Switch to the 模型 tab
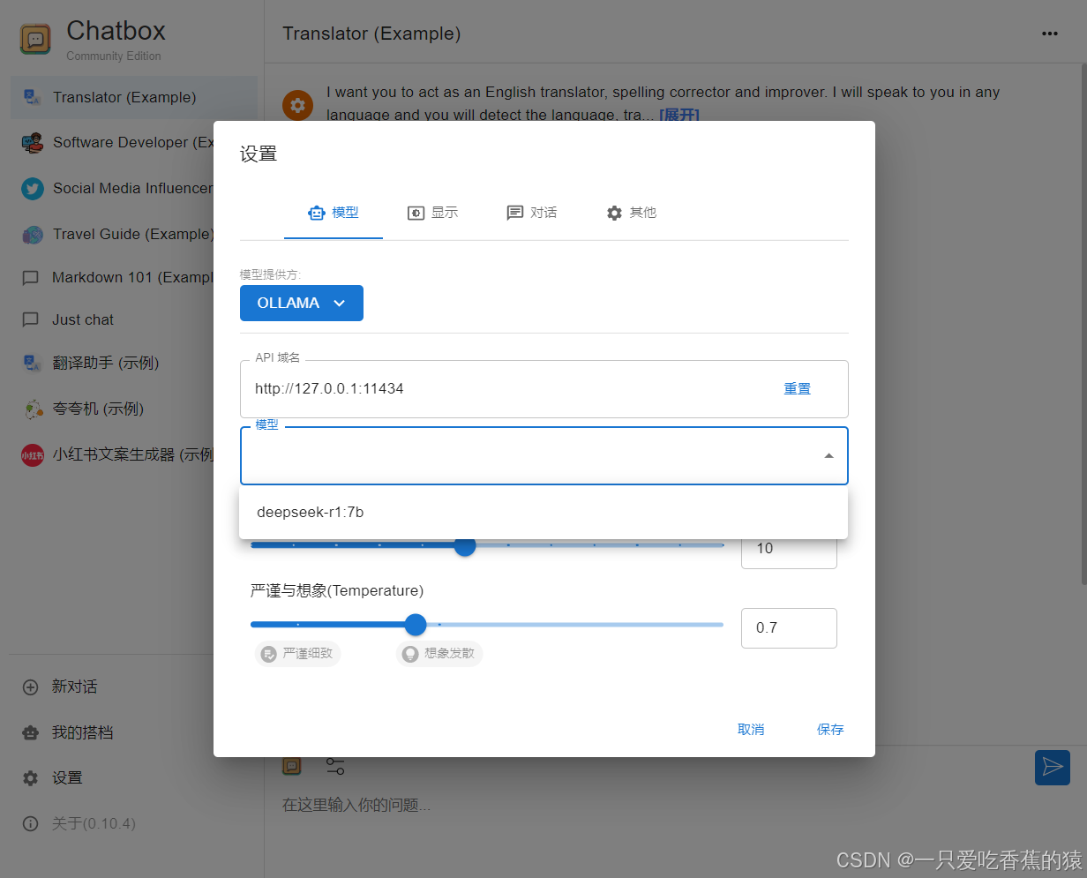The image size is (1087, 878). 333,213
